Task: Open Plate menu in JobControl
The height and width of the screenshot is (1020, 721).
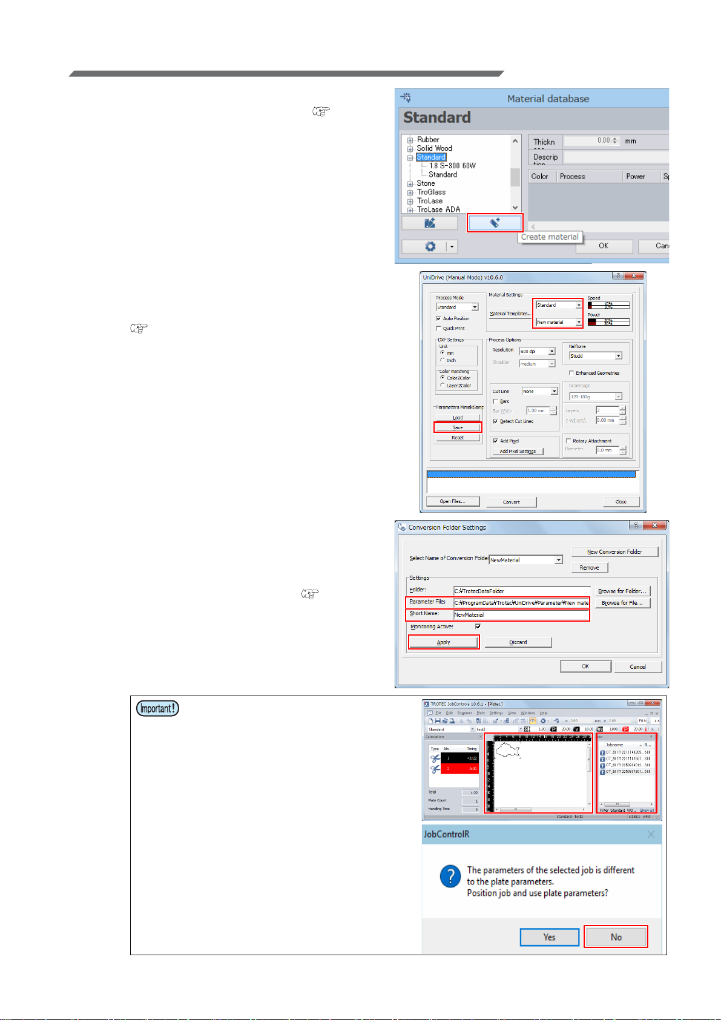Action: pos(481,713)
